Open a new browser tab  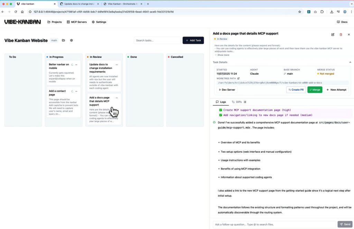[x=148, y=4]
